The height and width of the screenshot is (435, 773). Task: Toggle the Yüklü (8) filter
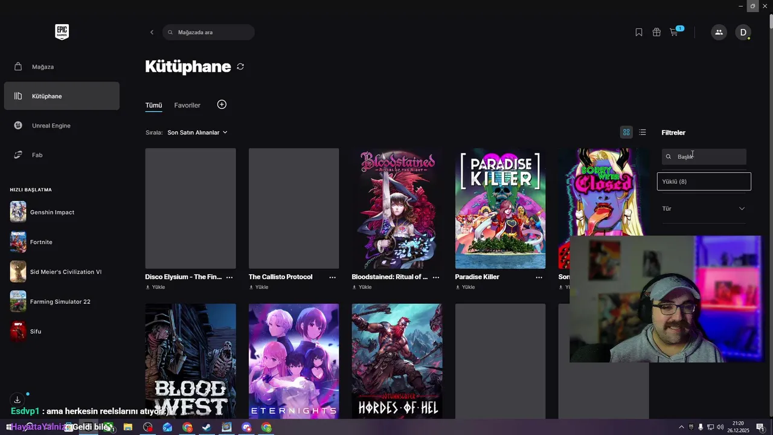[x=704, y=181]
